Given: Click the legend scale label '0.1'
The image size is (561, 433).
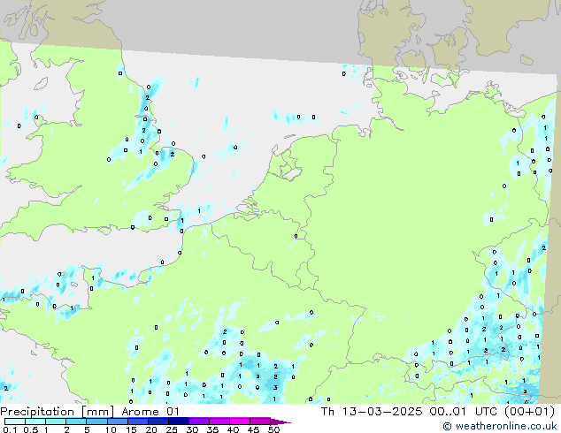Looking at the screenshot, I should click(10, 429).
